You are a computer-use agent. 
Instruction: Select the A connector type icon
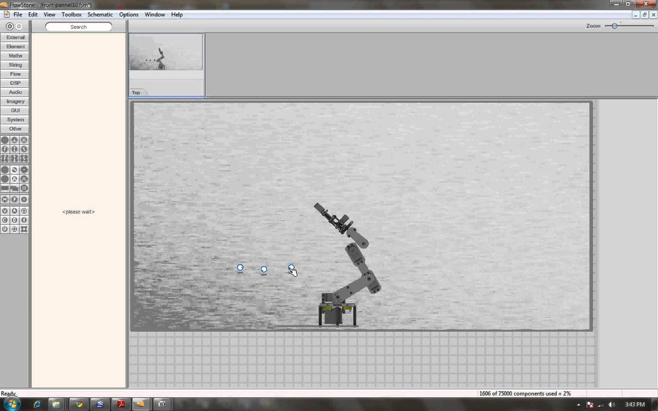coord(14,211)
